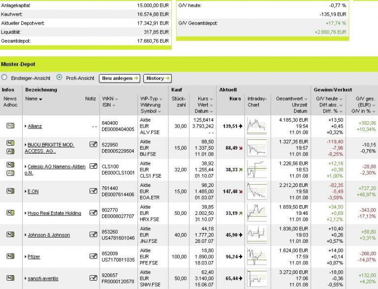Open BIJOU BRIGITTE intraday chart thumbnail
Screen dimensions: 378x289
click(x=257, y=148)
